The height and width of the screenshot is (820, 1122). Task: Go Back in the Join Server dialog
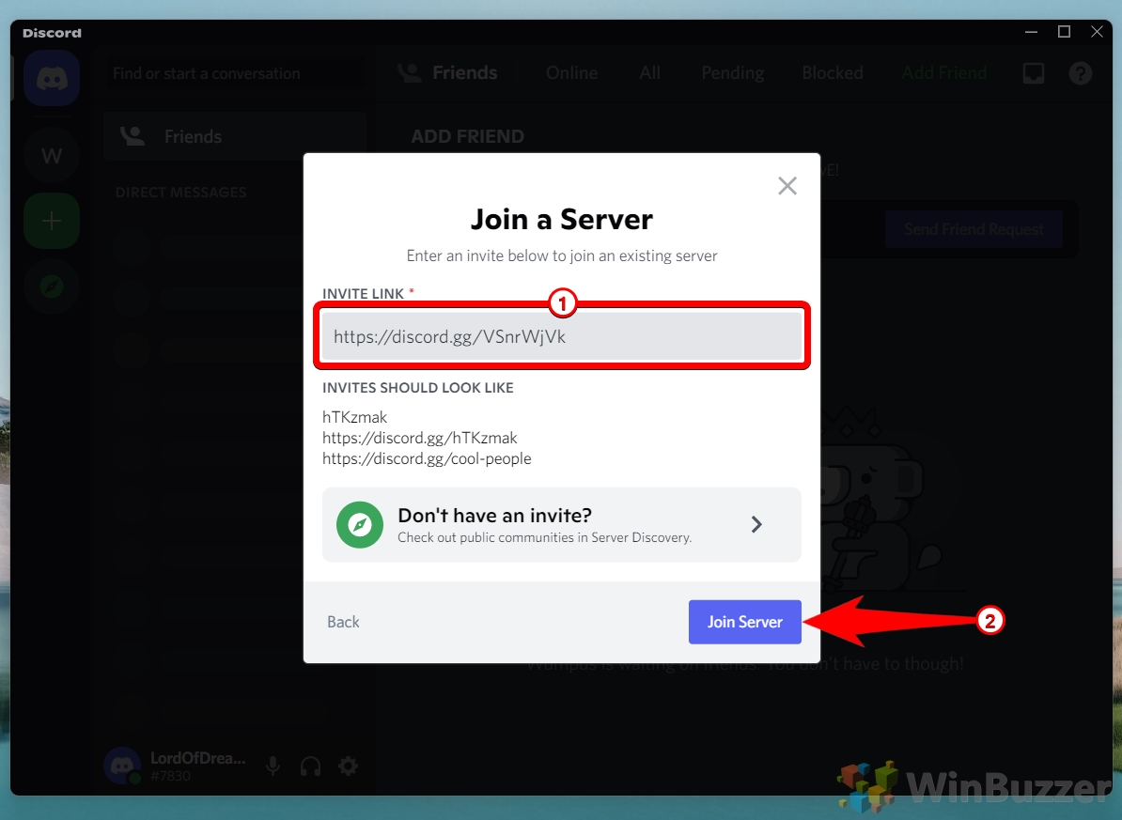pos(344,622)
